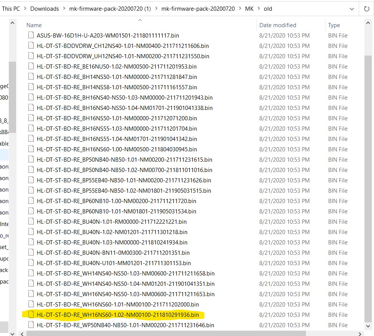
Task: Click breadcrumb 'mk-firmware-pack-20200720 (1)'
Action: [110, 9]
